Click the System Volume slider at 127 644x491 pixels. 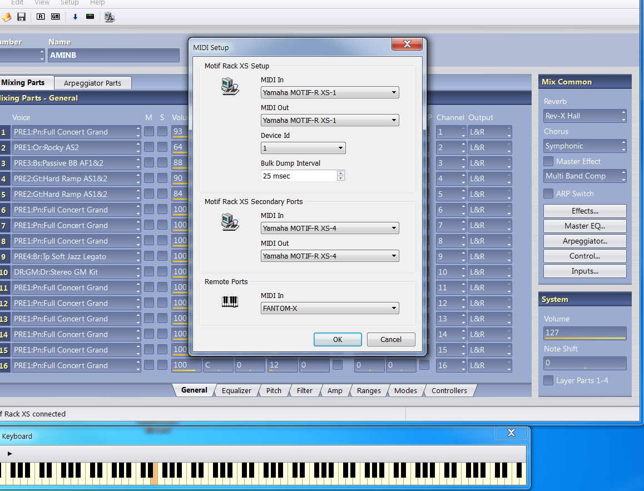point(585,333)
